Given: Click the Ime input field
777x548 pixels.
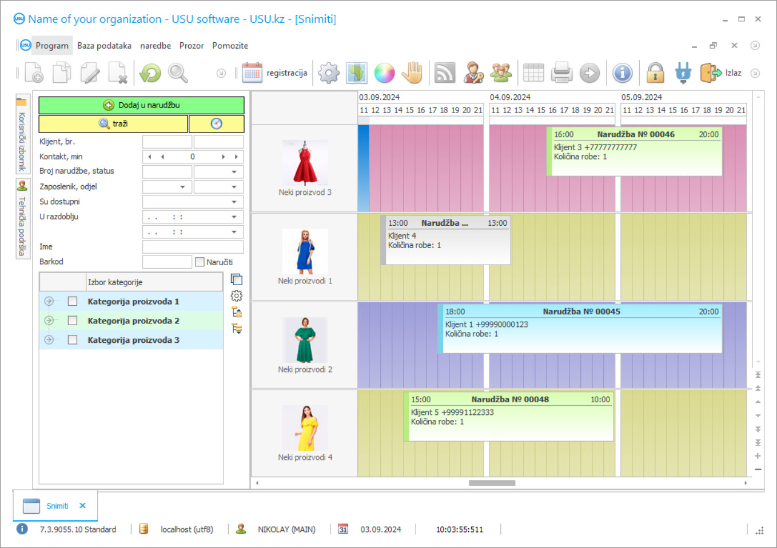Looking at the screenshot, I should tap(193, 247).
